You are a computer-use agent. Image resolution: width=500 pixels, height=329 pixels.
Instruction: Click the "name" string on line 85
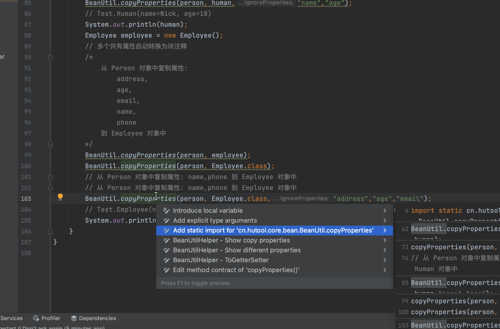pos(309,3)
